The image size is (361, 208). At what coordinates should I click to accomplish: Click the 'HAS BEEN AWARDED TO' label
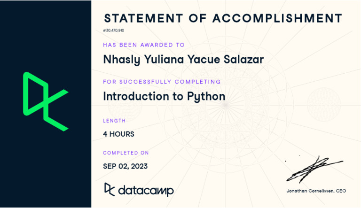144,45
